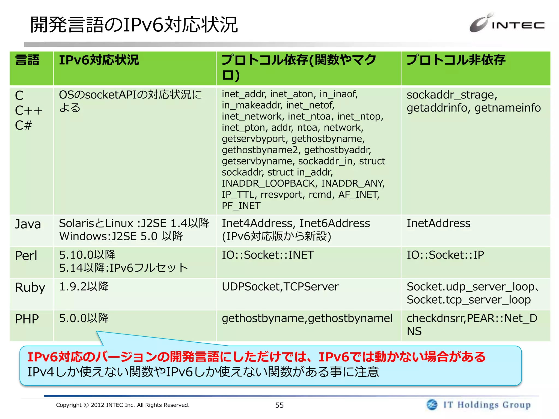Click the 言語 column header
This screenshot has width=559, height=419.
(31, 68)
